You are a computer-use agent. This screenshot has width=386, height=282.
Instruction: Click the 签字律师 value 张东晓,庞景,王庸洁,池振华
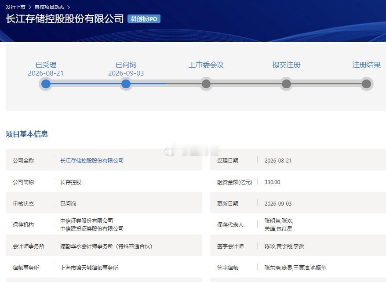click(x=295, y=268)
